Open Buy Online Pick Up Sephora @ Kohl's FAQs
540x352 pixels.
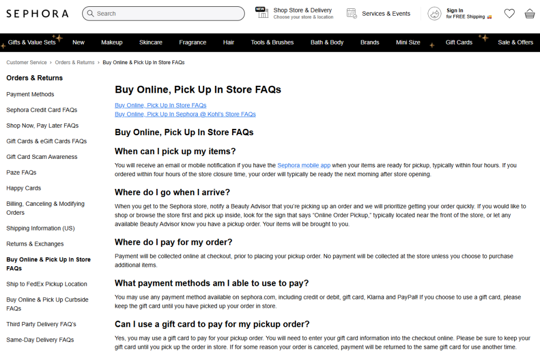click(185, 114)
